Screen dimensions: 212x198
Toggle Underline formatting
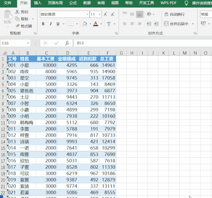tap(58, 24)
